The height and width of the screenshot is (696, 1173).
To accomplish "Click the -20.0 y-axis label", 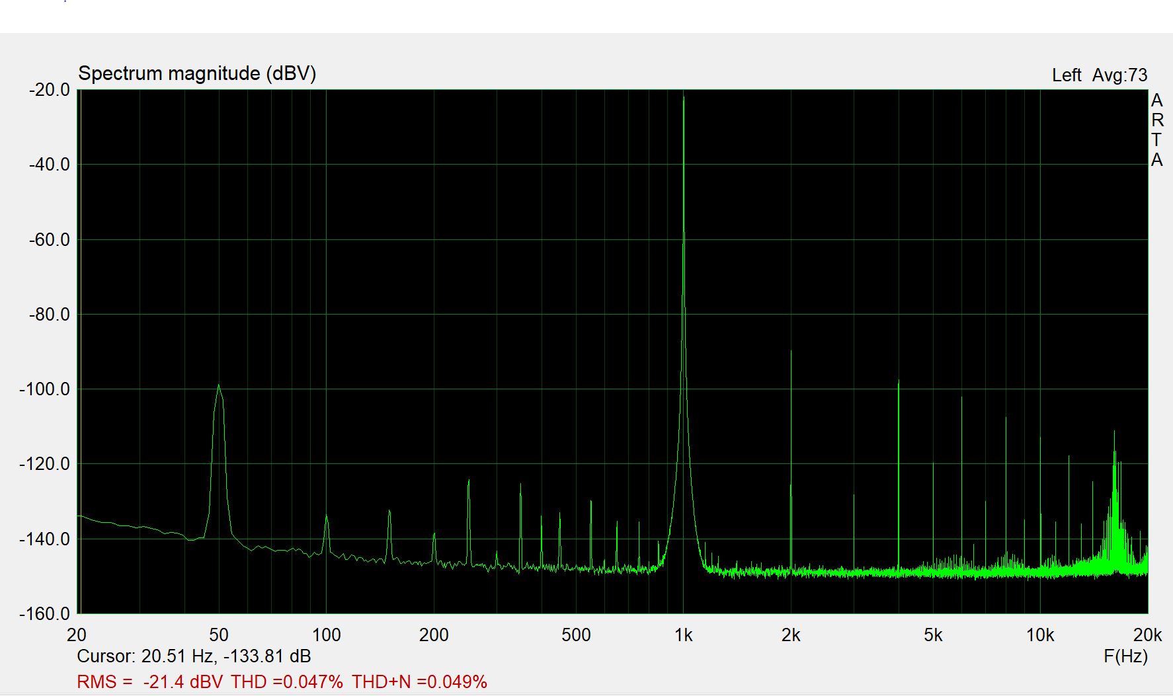I will pos(50,90).
